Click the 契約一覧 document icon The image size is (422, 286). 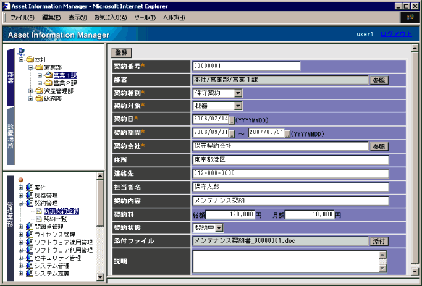(x=38, y=219)
